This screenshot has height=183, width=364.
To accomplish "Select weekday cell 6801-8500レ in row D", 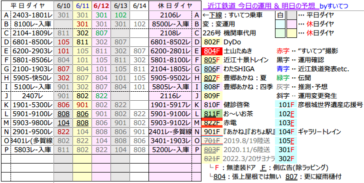I will [x=32, y=42].
